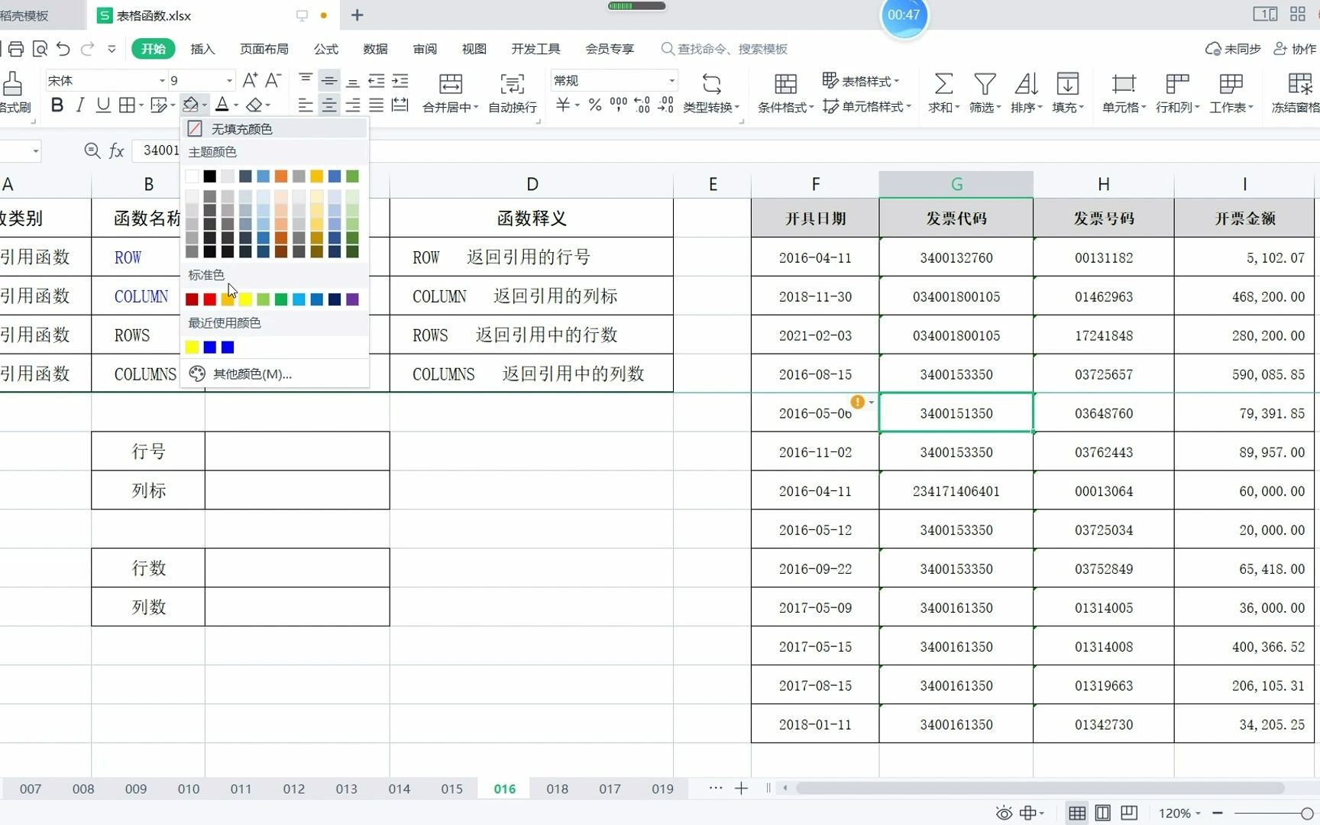
Task: Open the name box dropdown arrow
Action: click(35, 150)
